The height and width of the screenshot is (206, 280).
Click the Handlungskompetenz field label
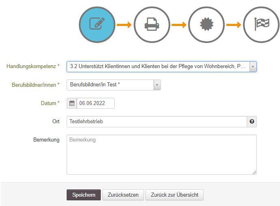[x=33, y=67]
